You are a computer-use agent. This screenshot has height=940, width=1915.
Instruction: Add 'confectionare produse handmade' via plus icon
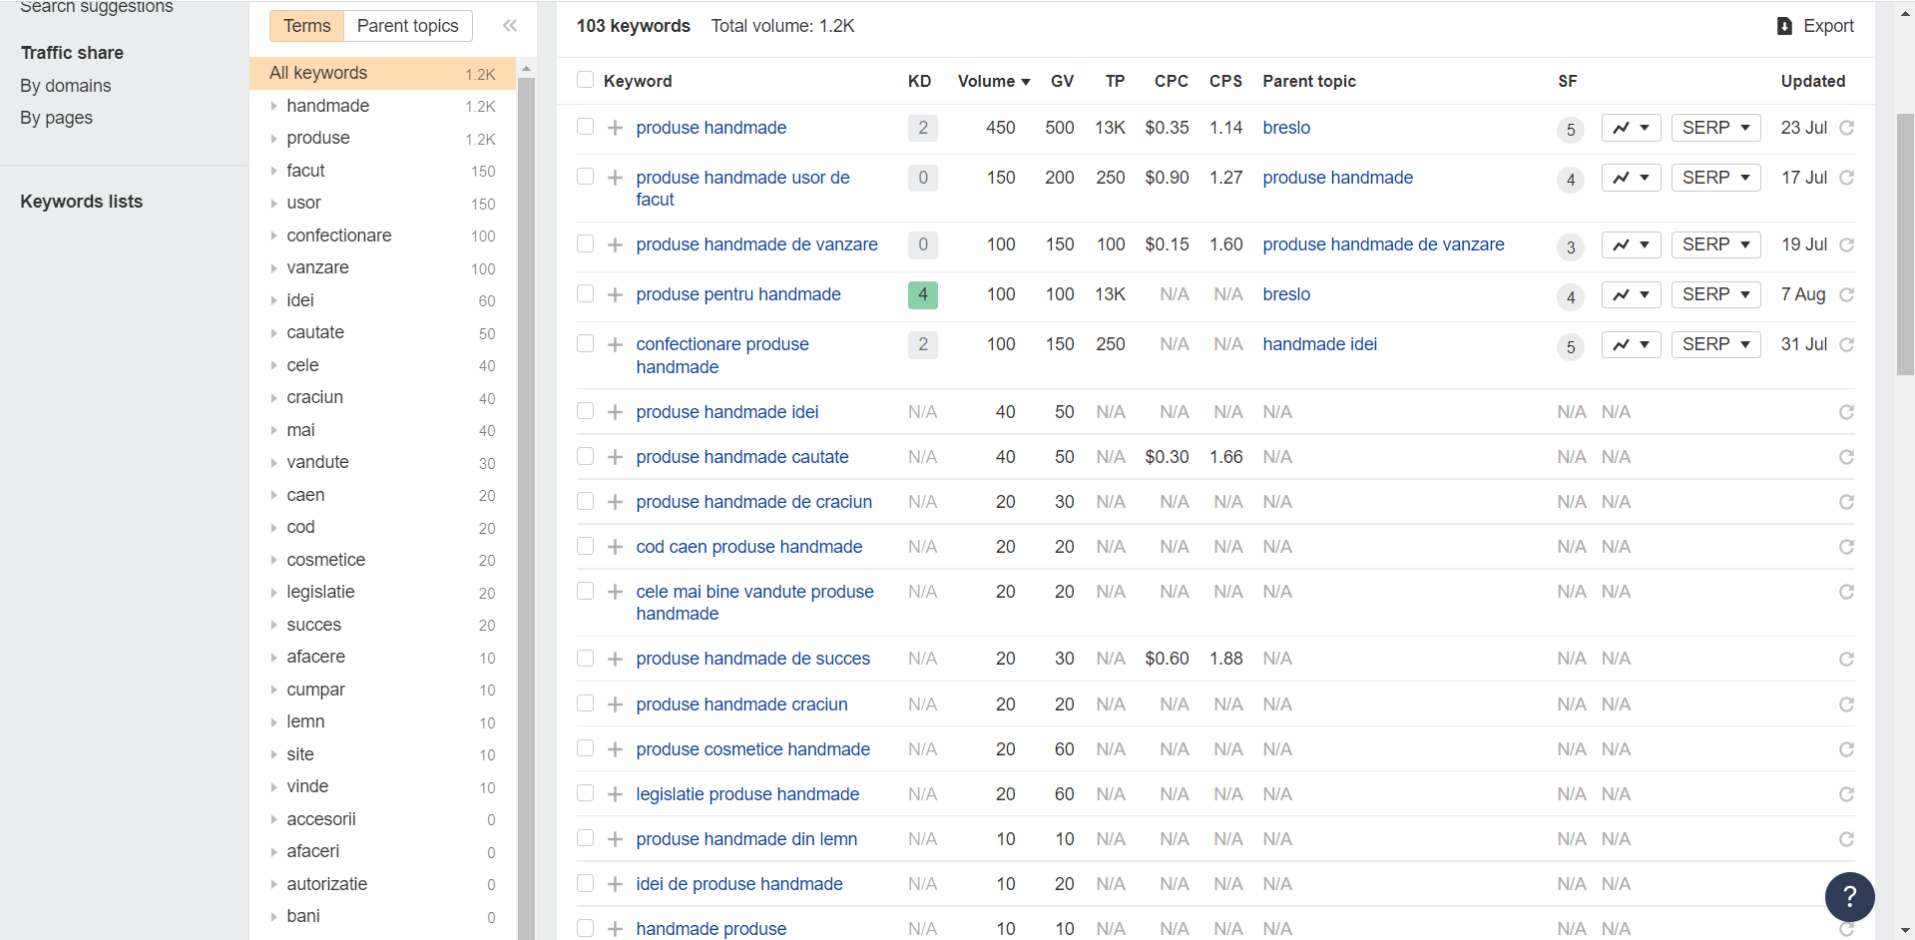click(x=616, y=344)
